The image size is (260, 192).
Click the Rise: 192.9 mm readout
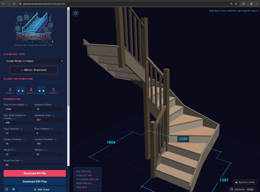point(83,171)
